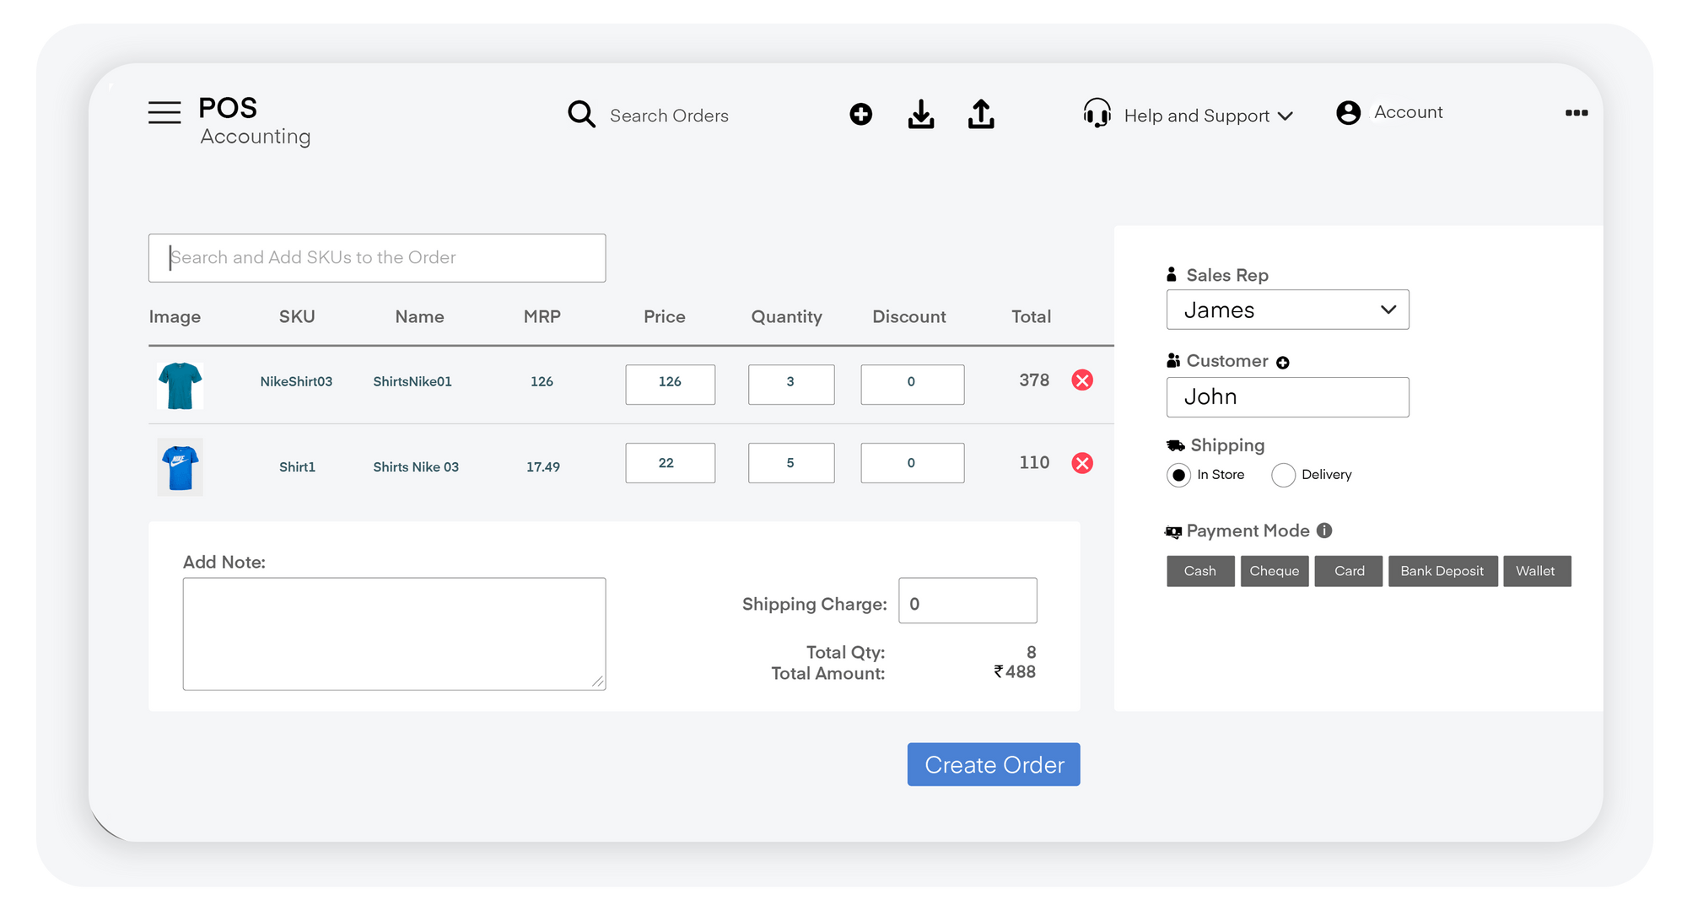Select Card as payment mode

point(1348,571)
